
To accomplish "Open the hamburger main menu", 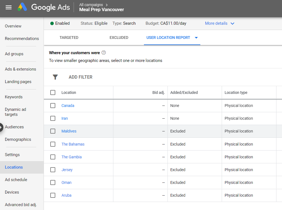I will (9, 7).
